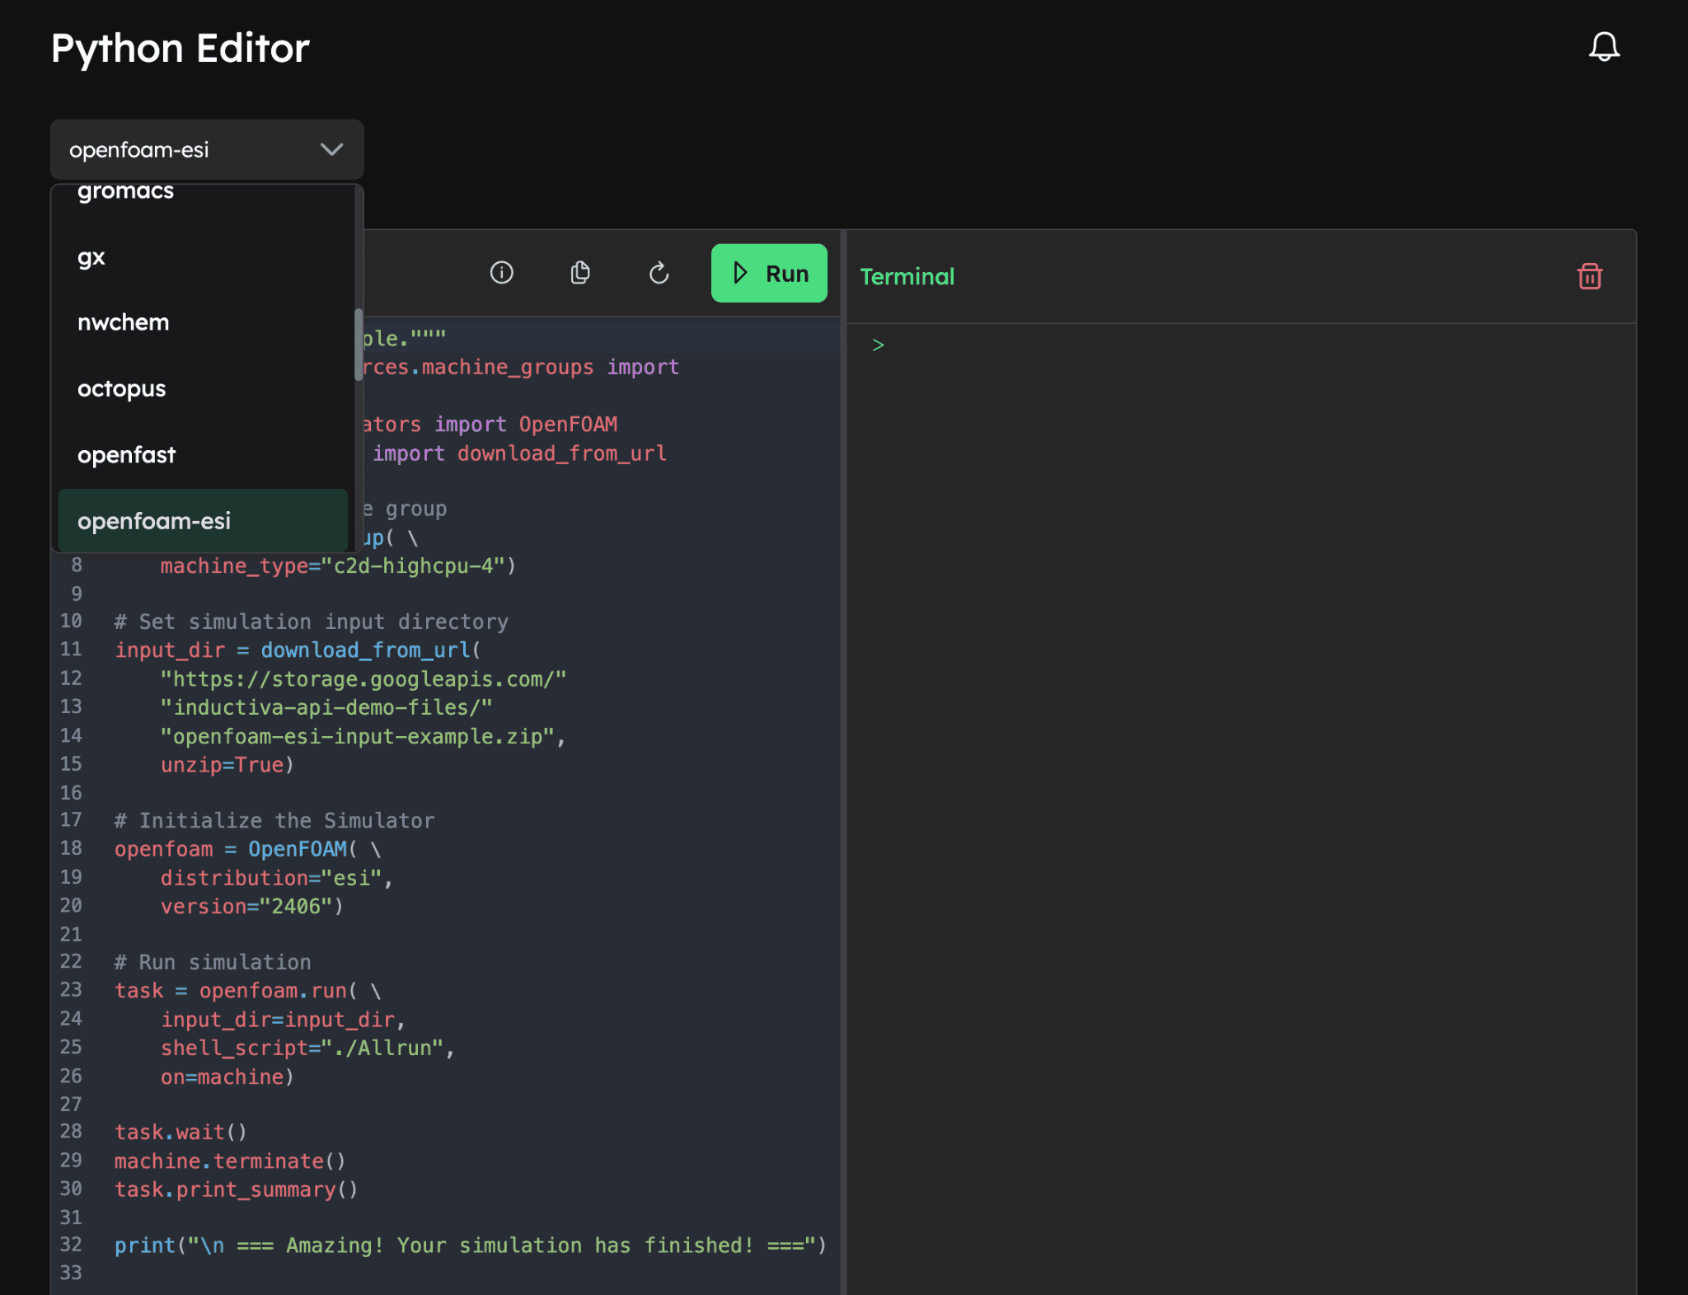Select "nwchem" from the open list
Screen dimensions: 1688x1295
pos(123,322)
